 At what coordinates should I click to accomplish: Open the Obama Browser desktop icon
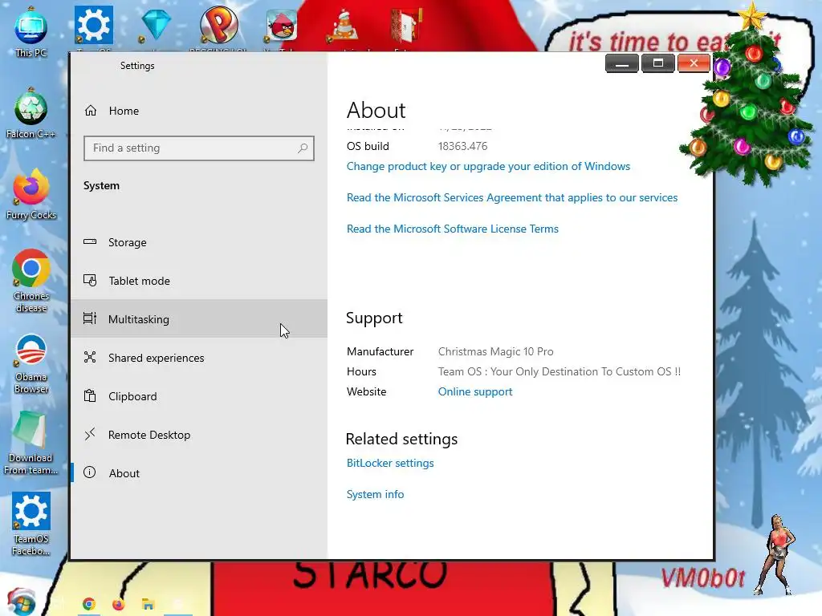tap(31, 363)
